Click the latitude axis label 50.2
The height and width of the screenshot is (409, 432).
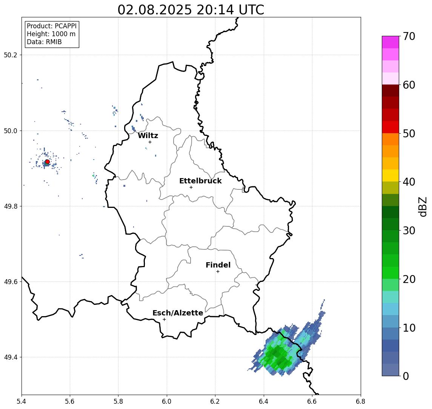pos(11,55)
